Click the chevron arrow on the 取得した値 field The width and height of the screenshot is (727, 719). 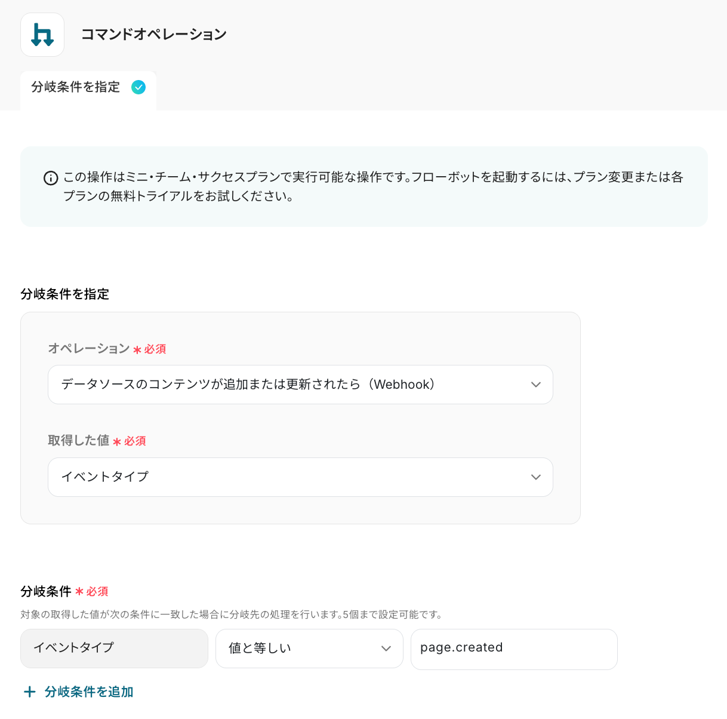click(536, 477)
